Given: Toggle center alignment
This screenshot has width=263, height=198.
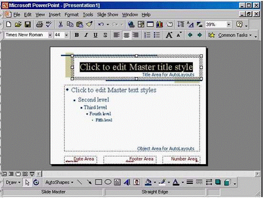Looking at the screenshot, I should pyautogui.click(x=126, y=35).
